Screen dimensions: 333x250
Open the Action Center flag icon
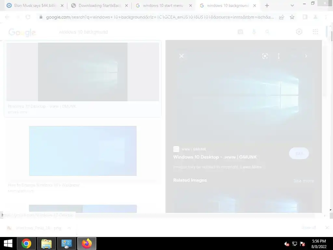[303, 244]
